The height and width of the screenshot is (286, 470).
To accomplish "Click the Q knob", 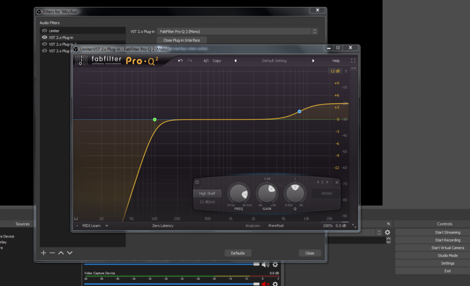I will coord(295,193).
